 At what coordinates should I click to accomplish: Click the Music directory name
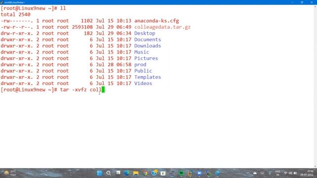(142, 52)
